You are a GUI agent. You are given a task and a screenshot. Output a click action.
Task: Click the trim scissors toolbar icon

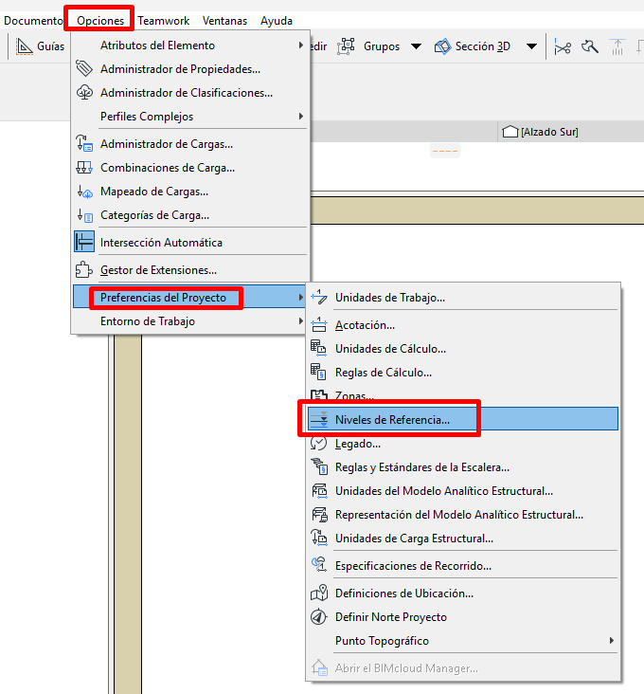coord(563,46)
